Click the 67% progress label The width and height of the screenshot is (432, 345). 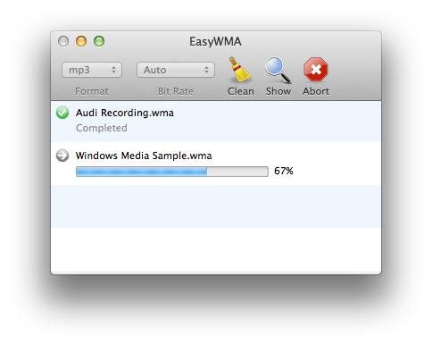click(x=284, y=171)
